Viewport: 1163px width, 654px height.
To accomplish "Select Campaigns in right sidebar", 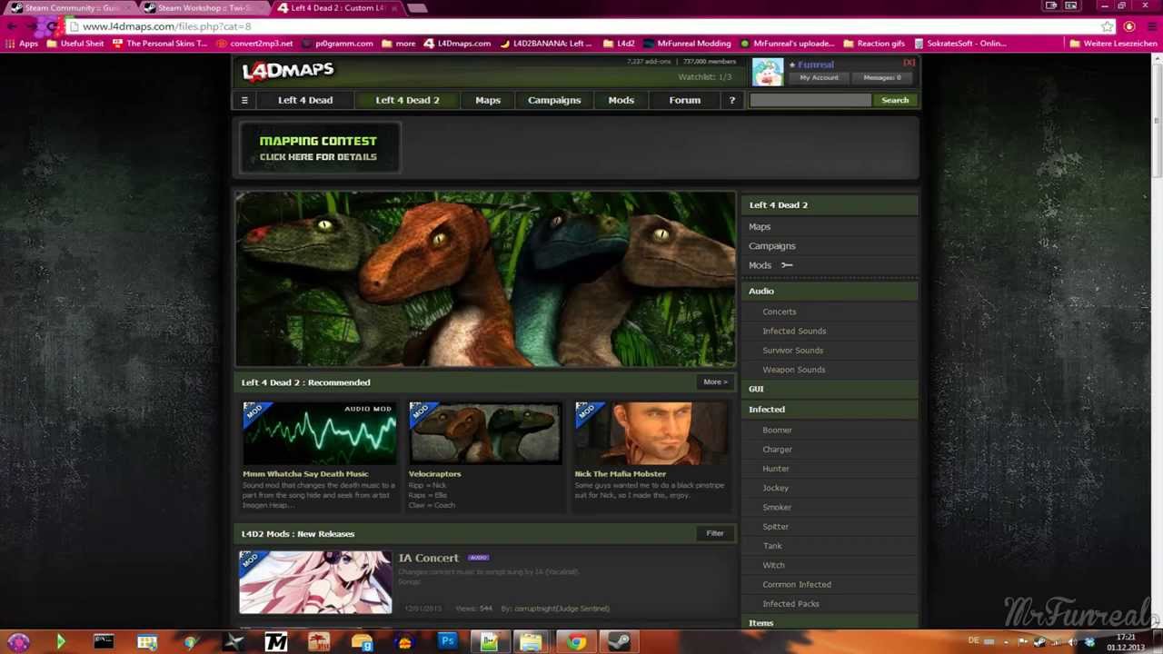I will [x=772, y=246].
